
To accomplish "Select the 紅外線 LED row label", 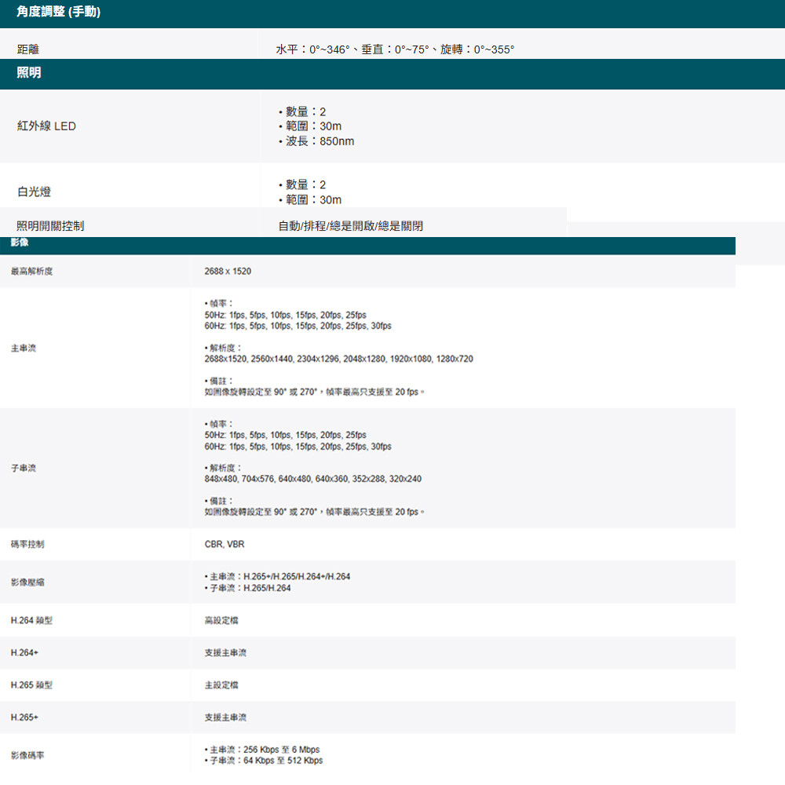I will coord(46,126).
